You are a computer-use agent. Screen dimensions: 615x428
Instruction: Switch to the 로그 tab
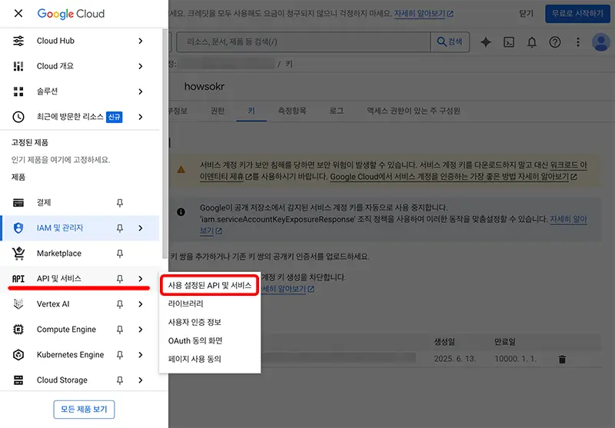(x=337, y=111)
